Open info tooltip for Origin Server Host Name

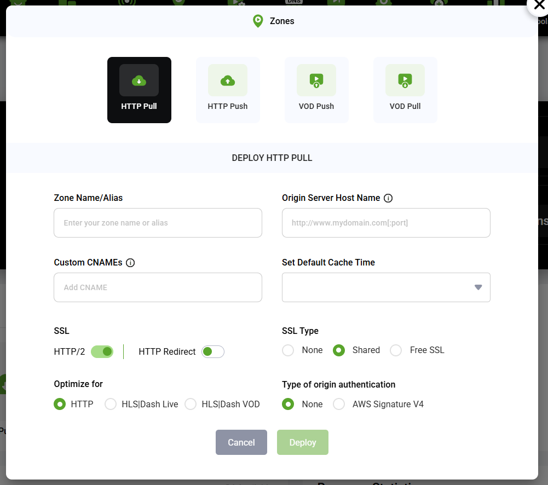[388, 198]
